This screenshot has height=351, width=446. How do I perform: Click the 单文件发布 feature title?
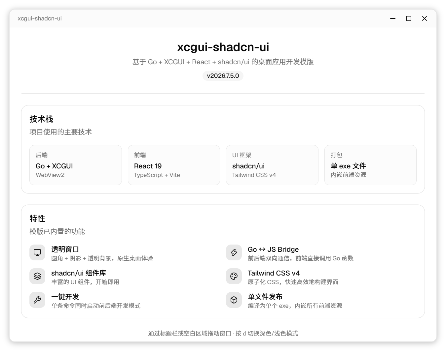pos(265,297)
